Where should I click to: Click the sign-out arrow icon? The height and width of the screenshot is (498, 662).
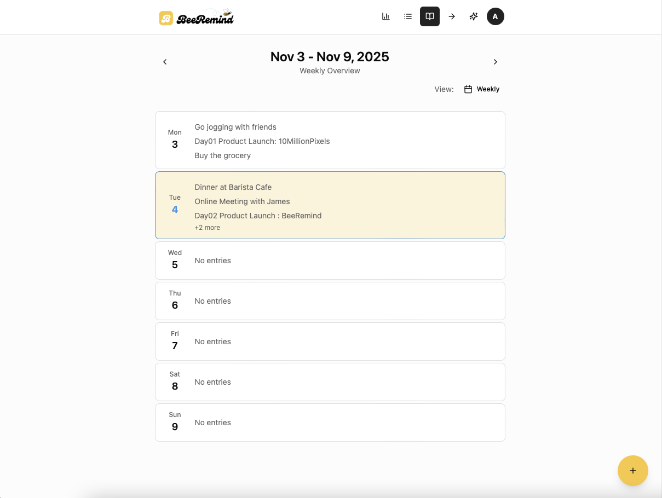[x=451, y=16]
